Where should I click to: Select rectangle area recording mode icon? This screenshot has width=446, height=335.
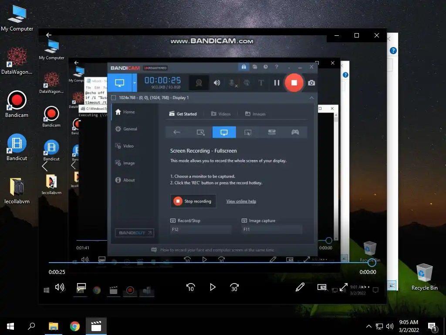pos(200,132)
